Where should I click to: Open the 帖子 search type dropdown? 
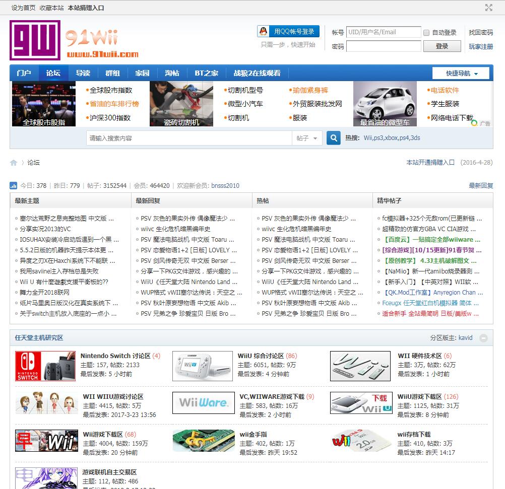tap(307, 138)
